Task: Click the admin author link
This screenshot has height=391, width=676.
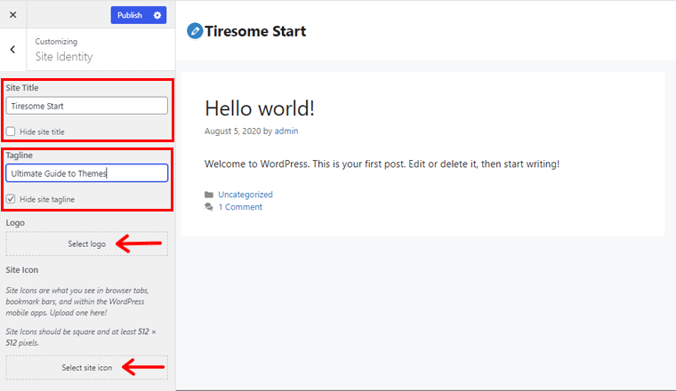Action: tap(286, 132)
